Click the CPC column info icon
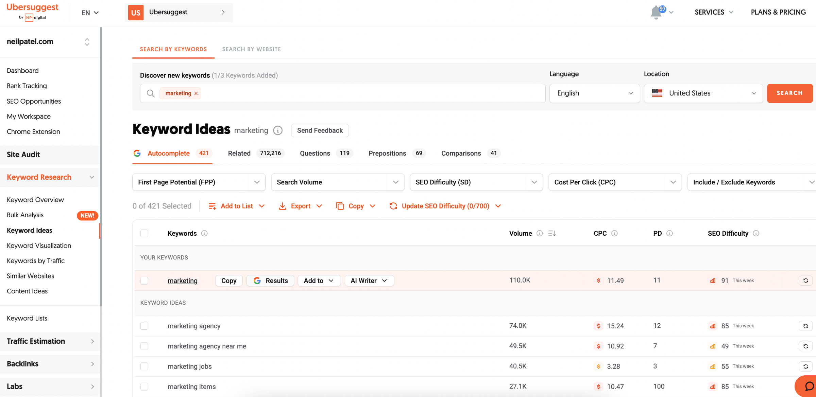The image size is (816, 397). (614, 233)
